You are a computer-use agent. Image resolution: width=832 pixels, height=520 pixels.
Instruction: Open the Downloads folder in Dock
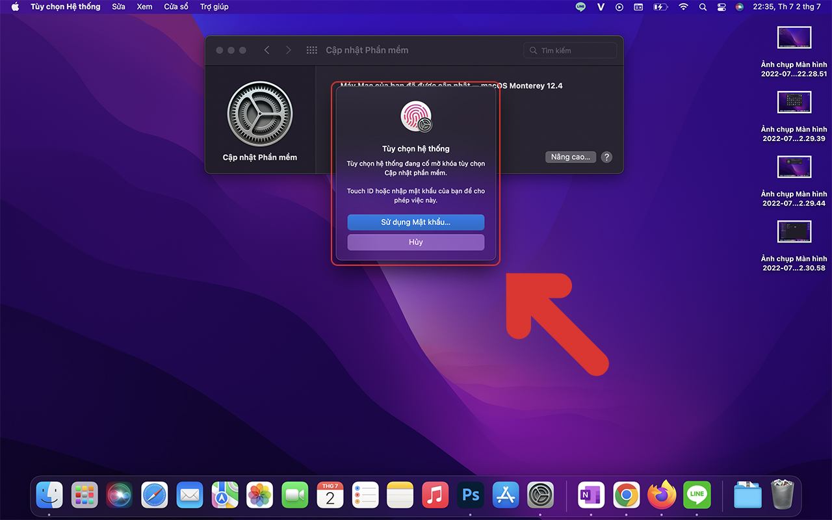(x=747, y=495)
